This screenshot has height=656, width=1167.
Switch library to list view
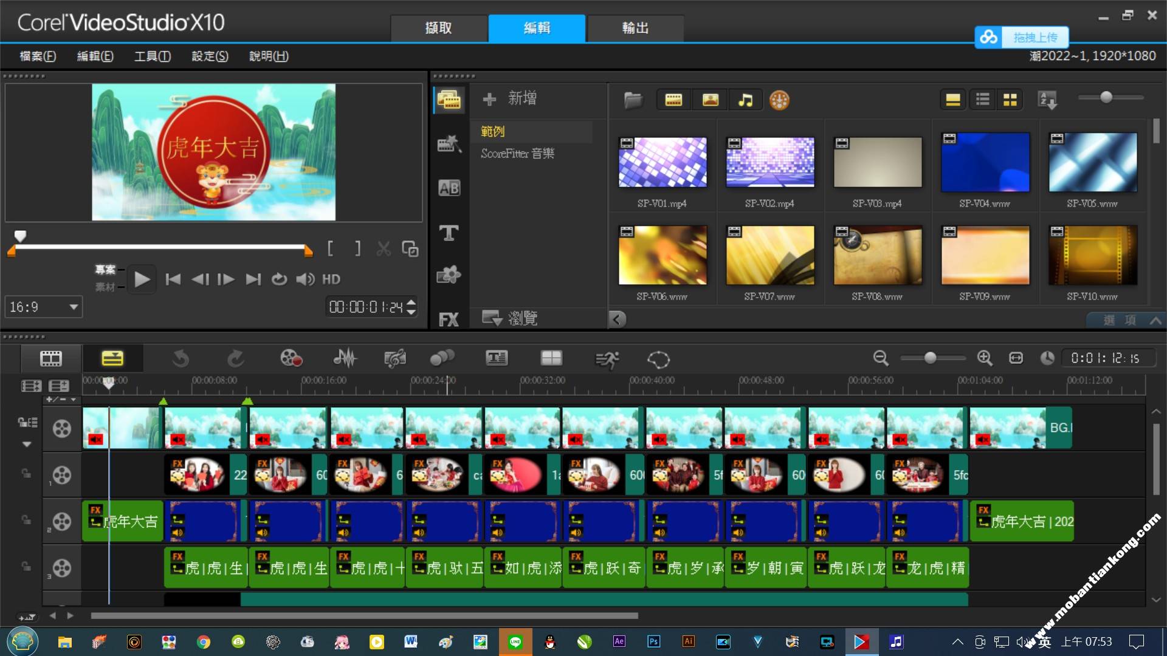983,100
